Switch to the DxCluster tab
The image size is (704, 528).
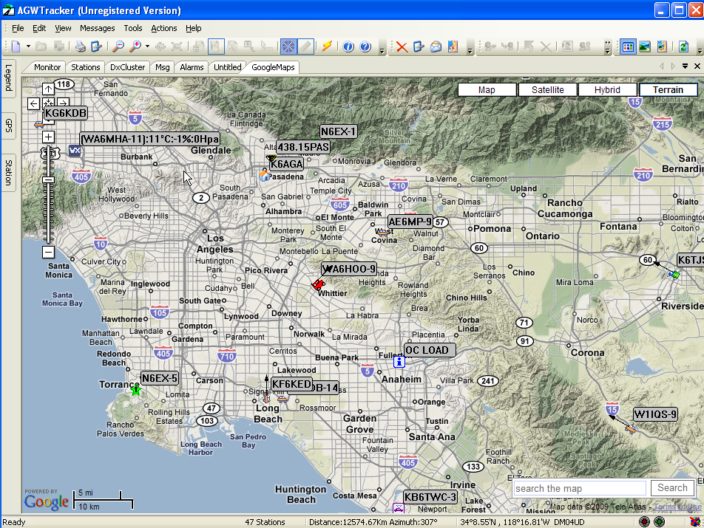[127, 67]
